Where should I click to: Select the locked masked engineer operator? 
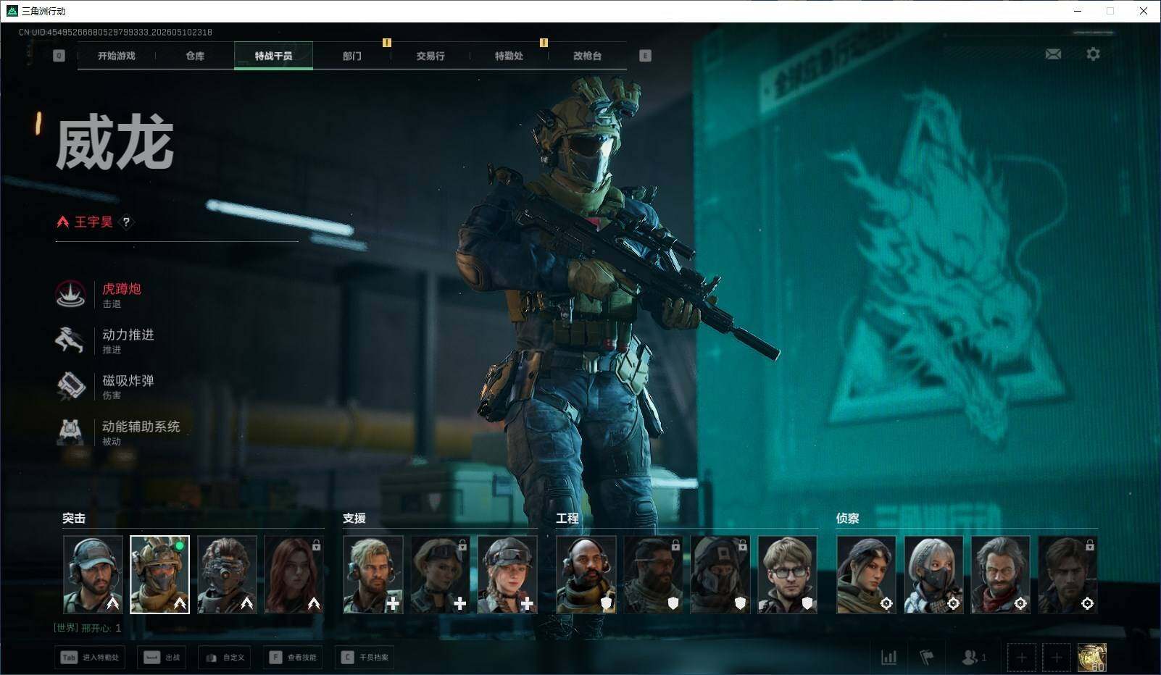pos(720,574)
